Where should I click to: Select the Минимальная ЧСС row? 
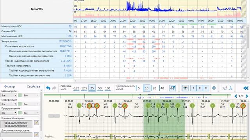tap(37, 26)
